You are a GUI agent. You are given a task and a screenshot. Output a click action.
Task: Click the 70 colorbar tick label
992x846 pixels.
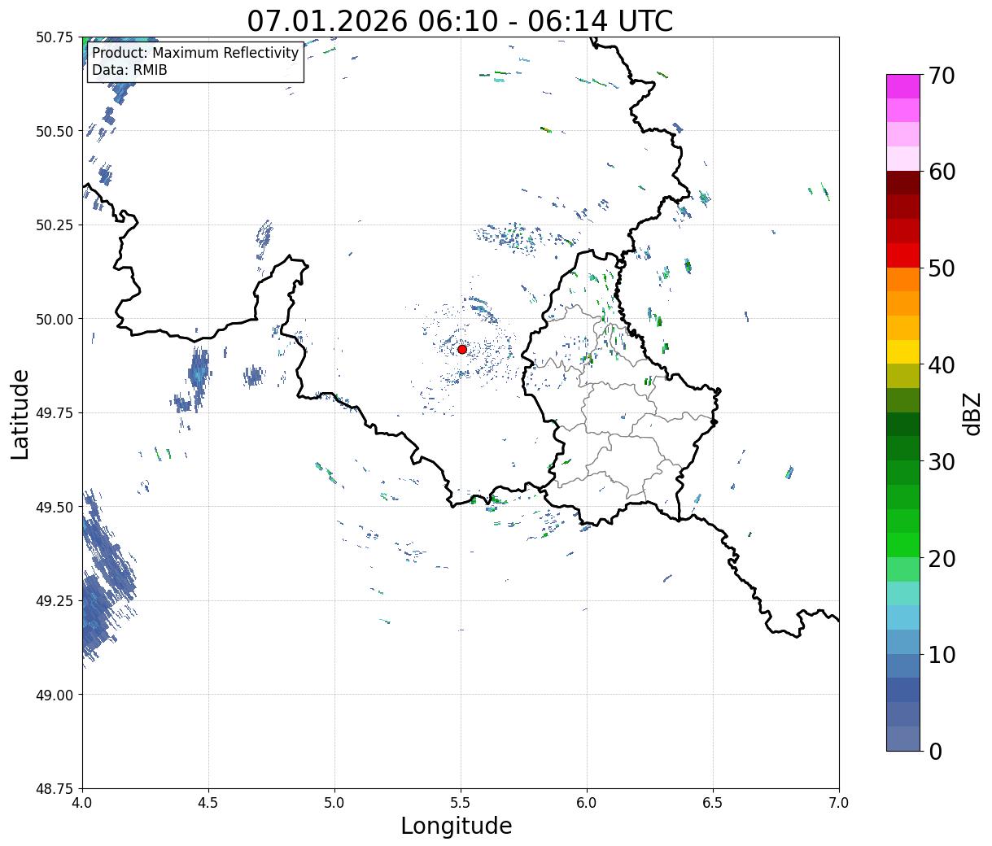point(942,76)
